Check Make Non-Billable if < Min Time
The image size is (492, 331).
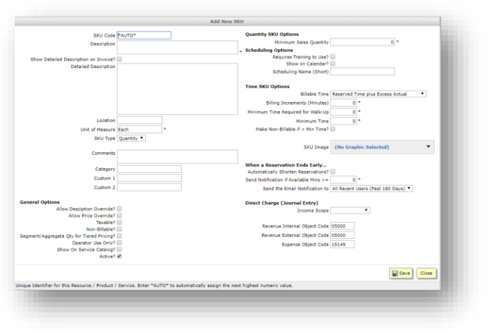point(333,129)
